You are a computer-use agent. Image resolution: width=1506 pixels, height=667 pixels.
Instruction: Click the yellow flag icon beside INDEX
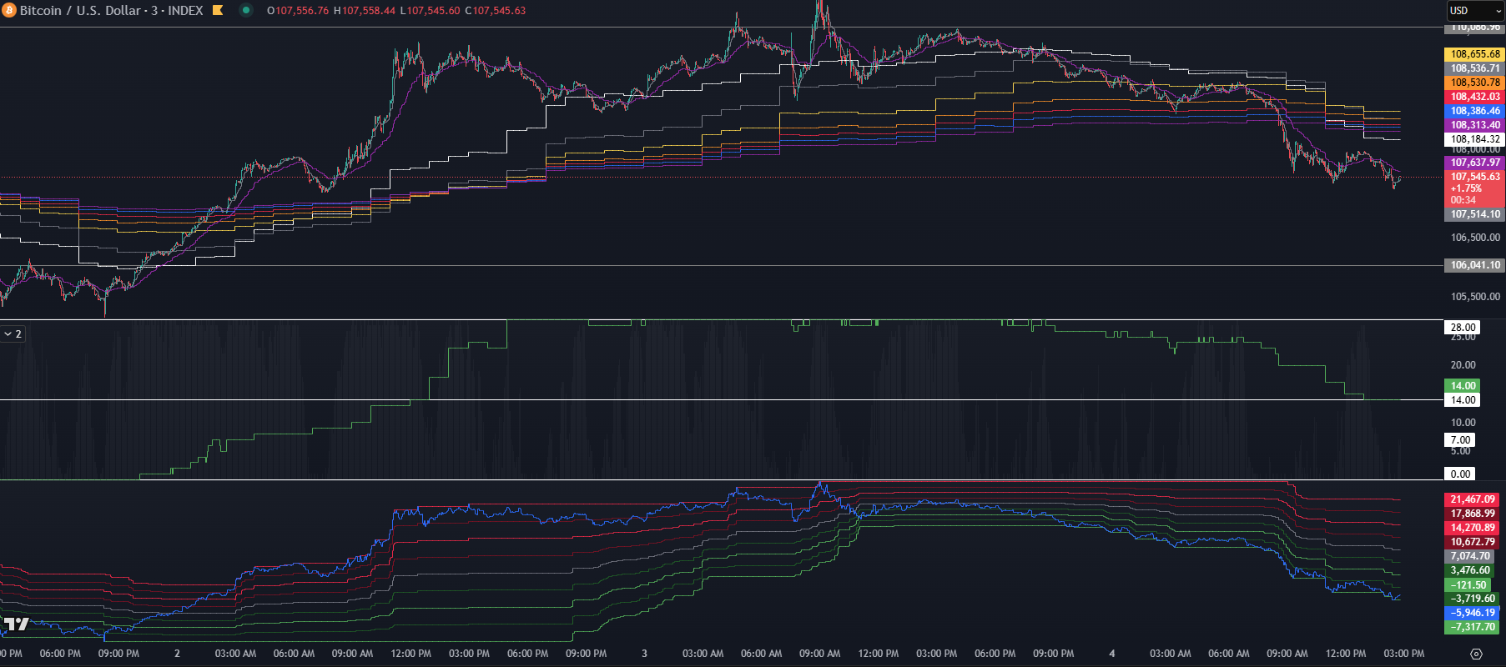pos(218,11)
